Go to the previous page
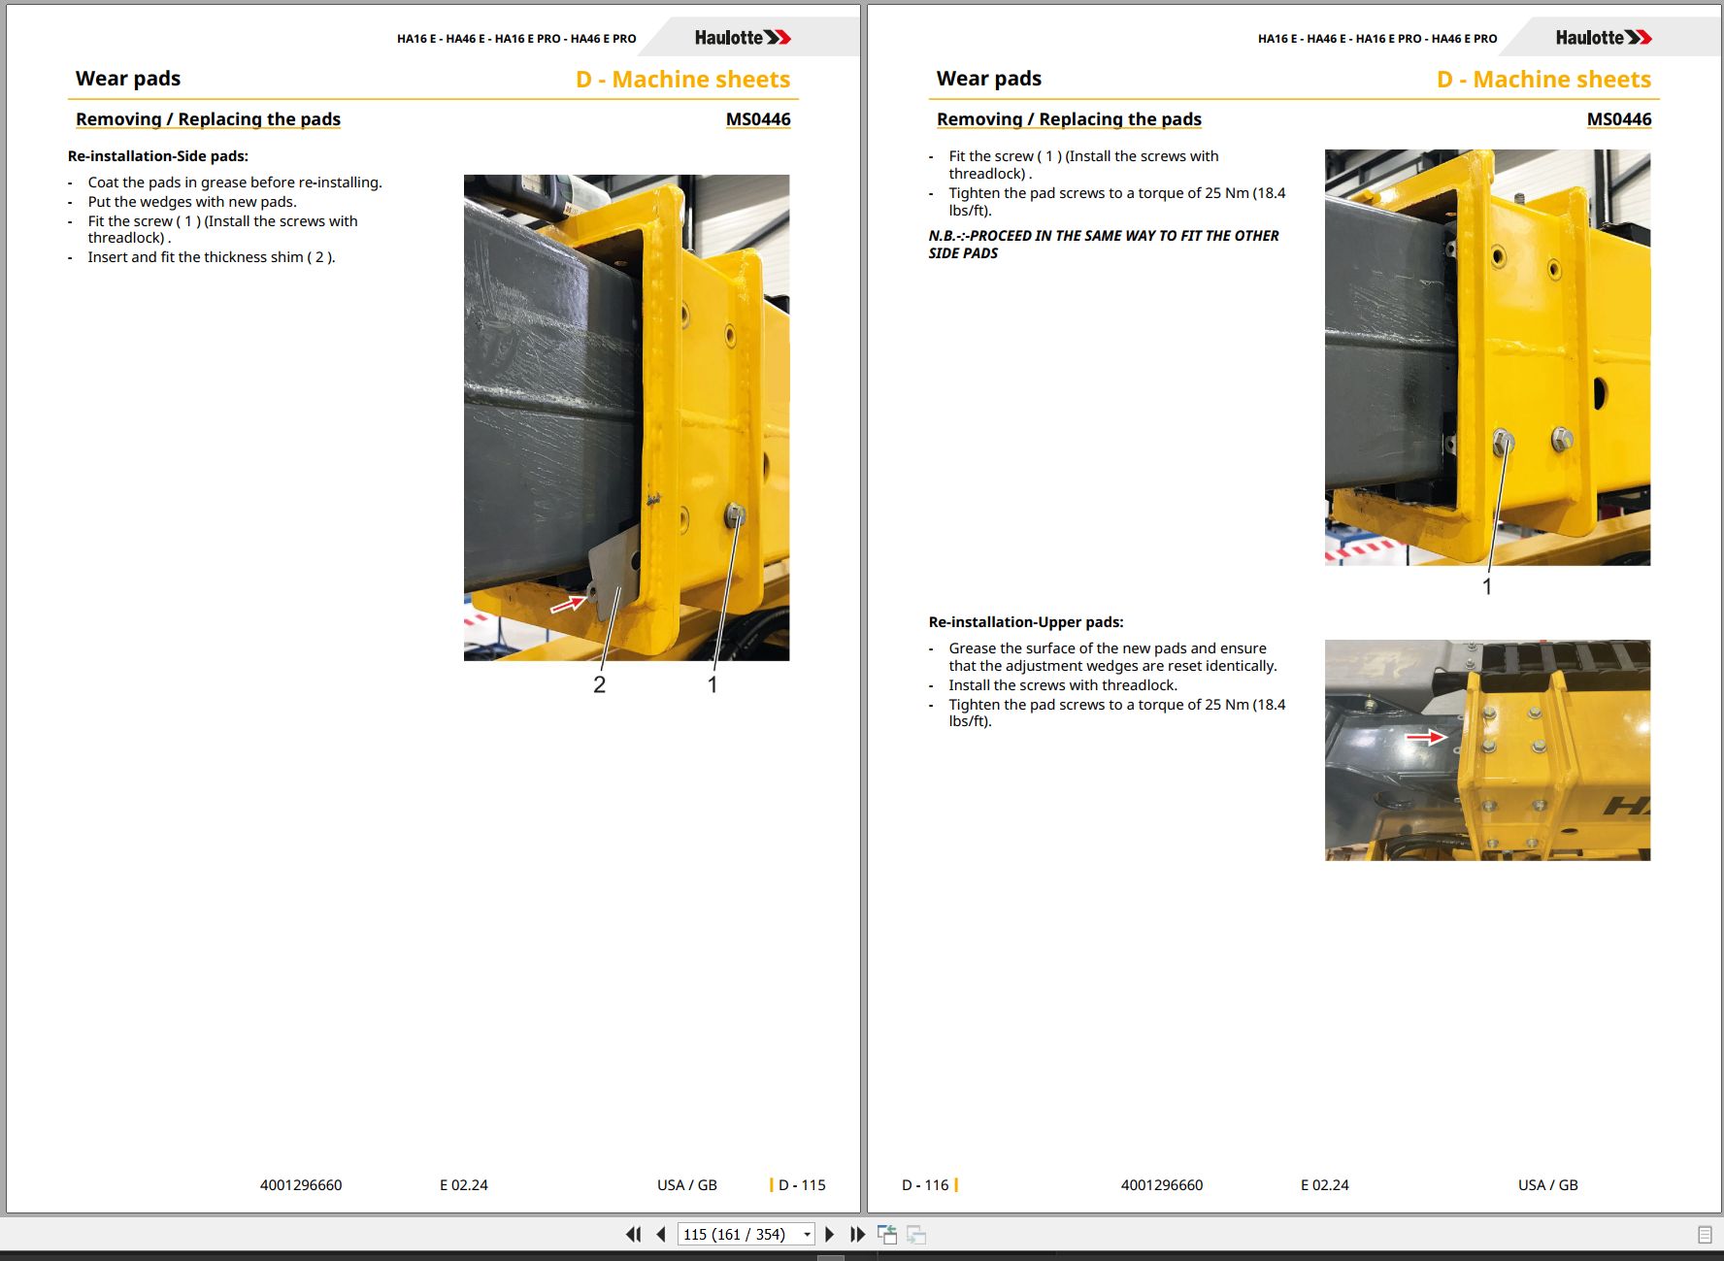 661,1234
